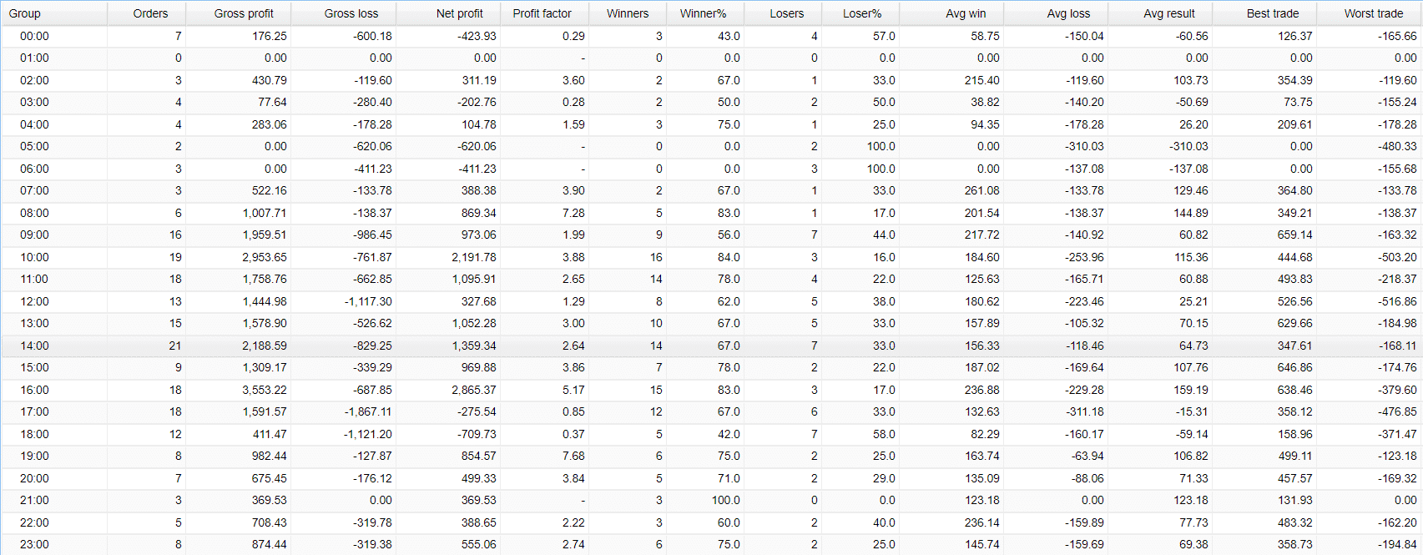
Task: Click gross loss -176.12 in 20:00 row
Action: [372, 478]
